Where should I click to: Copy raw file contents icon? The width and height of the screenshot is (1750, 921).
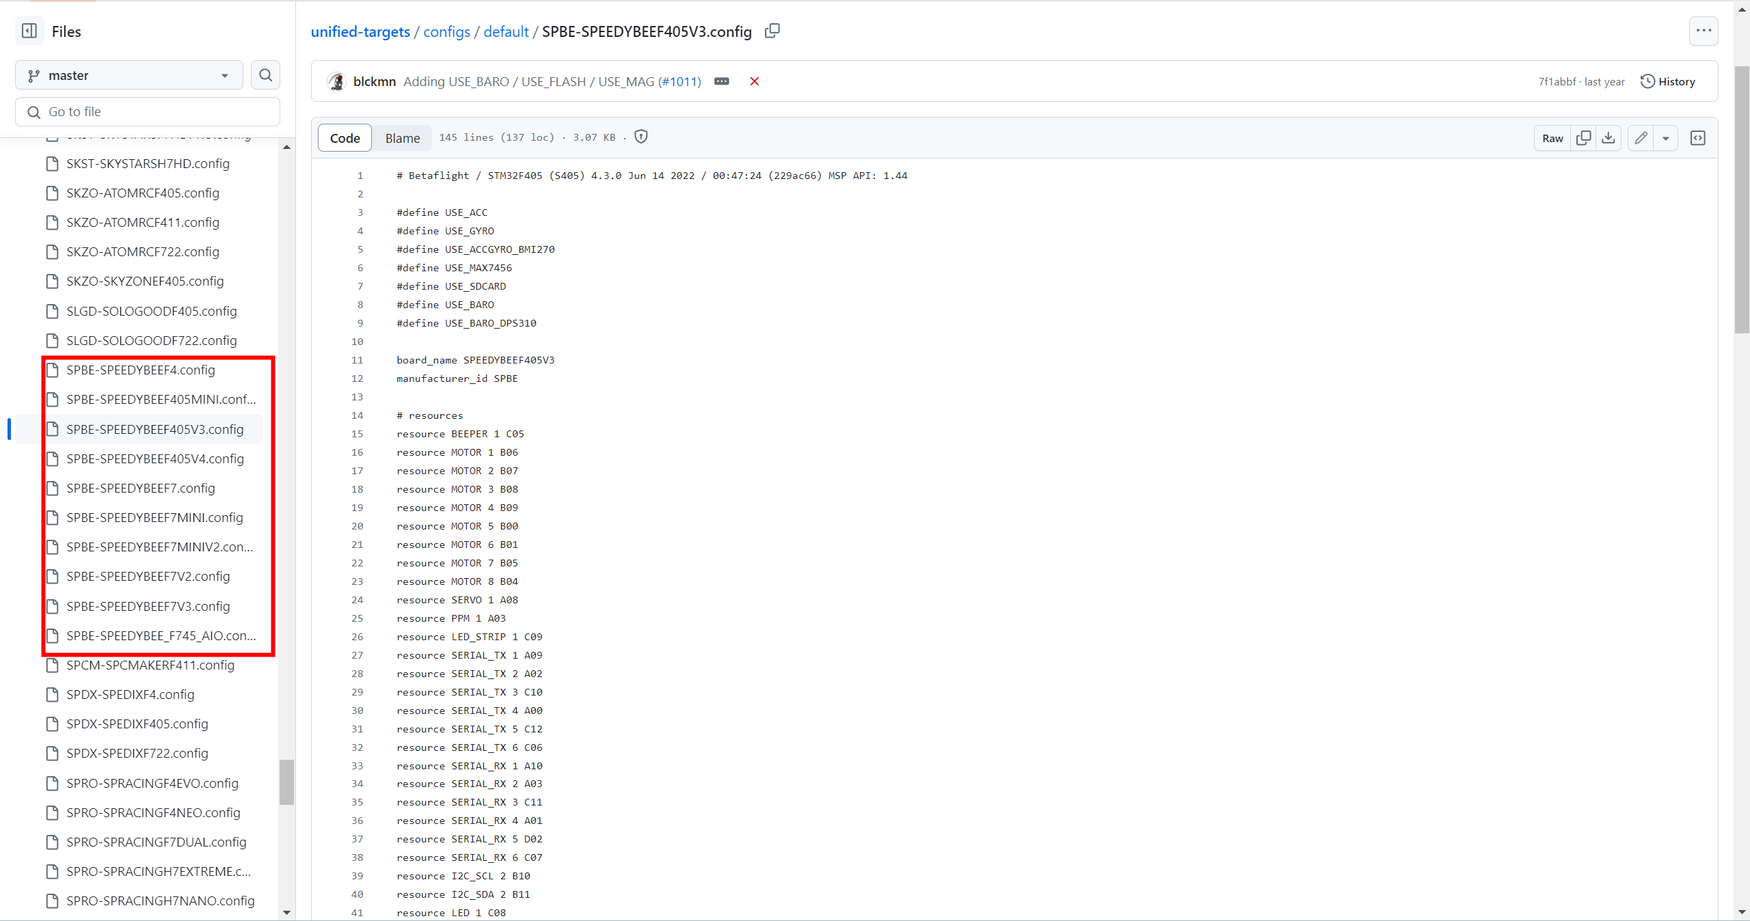coord(1583,138)
